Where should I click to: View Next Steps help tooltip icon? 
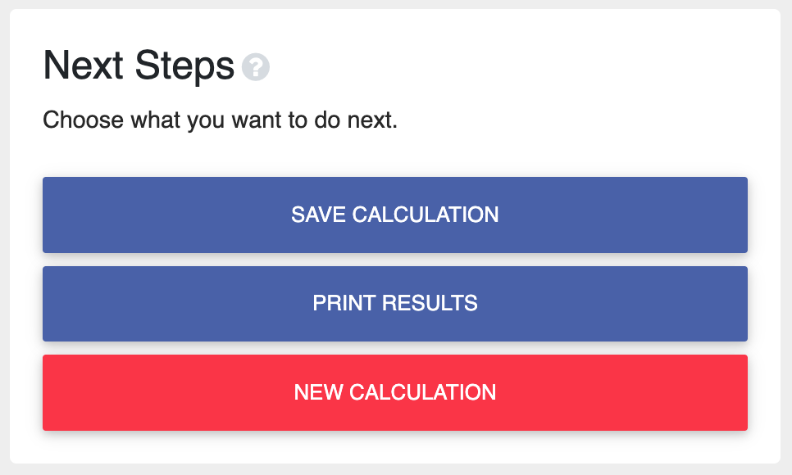(x=256, y=66)
